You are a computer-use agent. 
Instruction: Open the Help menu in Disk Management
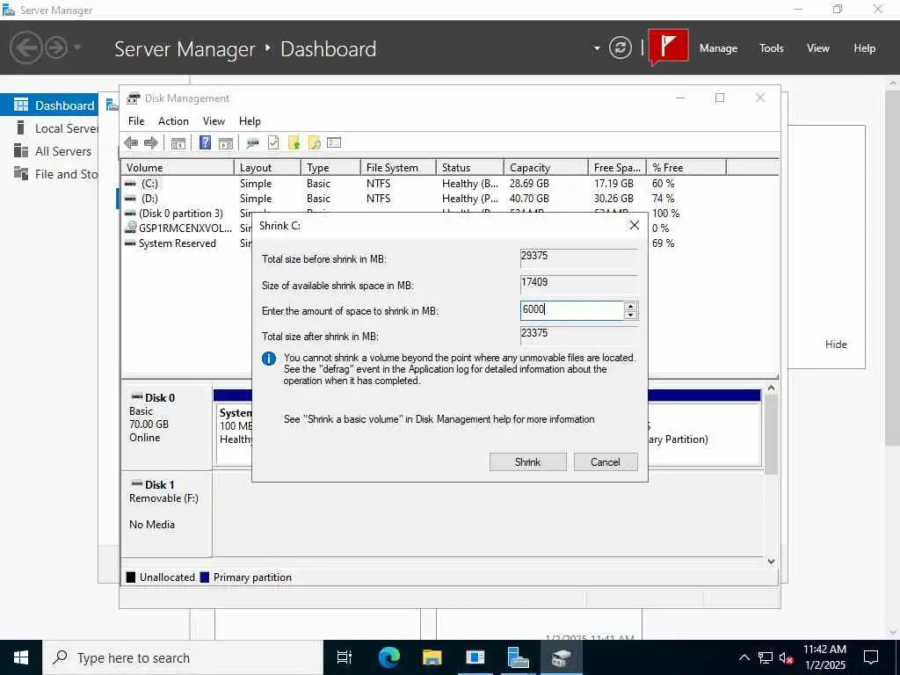(250, 121)
